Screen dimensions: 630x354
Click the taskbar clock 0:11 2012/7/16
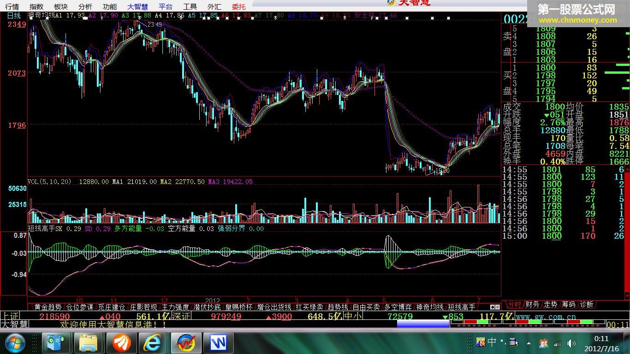601,343
